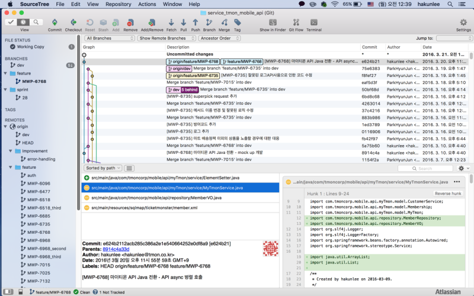Open the Edit menu
The height and width of the screenshot is (296, 474).
click(x=76, y=4)
